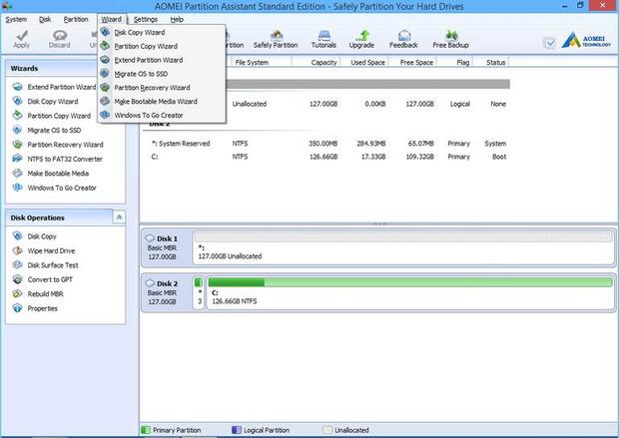Click the Upgrade toolbar icon
Viewport: 619px width, 438px height.
[361, 38]
